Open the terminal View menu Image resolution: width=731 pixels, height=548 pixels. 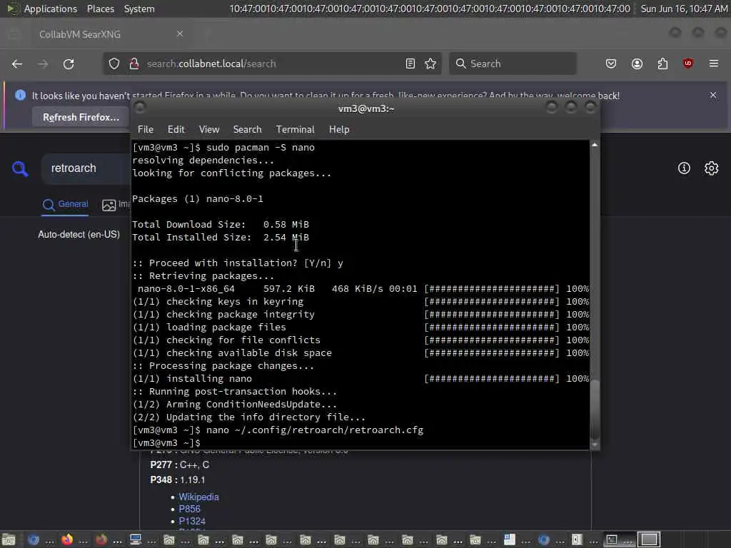pyautogui.click(x=209, y=130)
